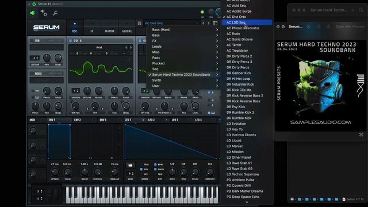
Task: Expand the Leads preset submenu
Action: pyautogui.click(x=183, y=47)
